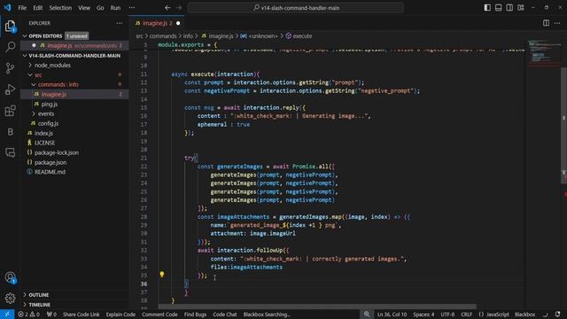
Task: Open the File menu
Action: coord(22,8)
